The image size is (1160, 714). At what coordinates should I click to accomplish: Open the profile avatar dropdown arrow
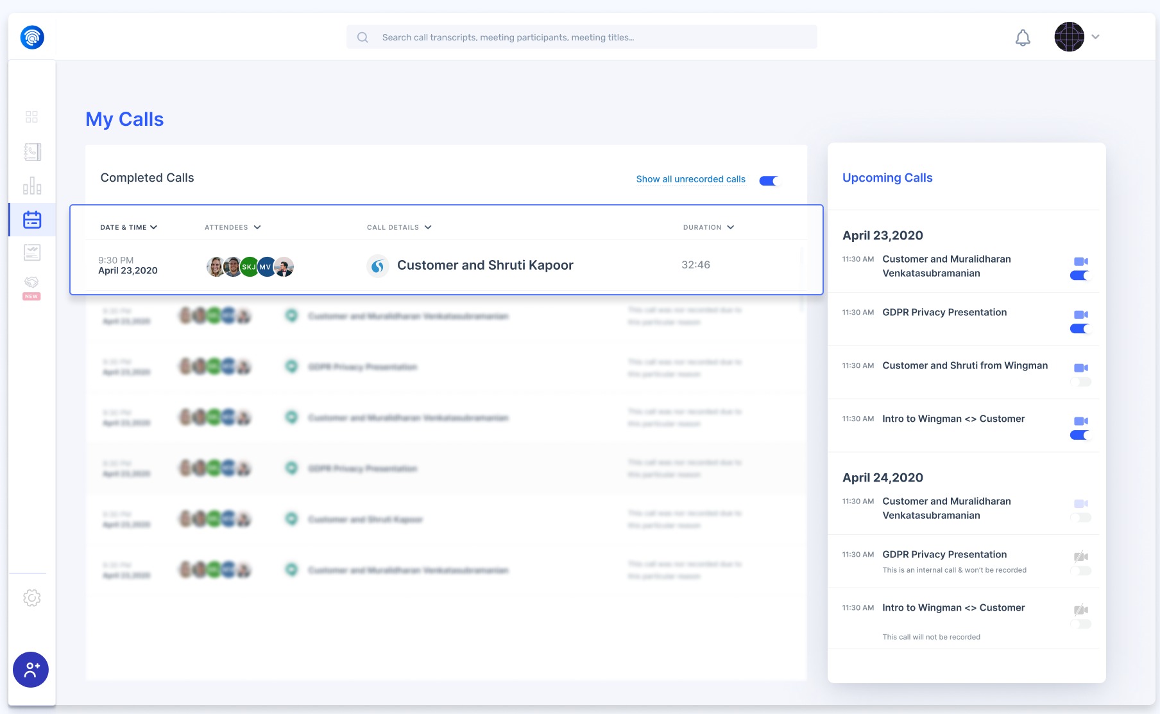(x=1095, y=37)
